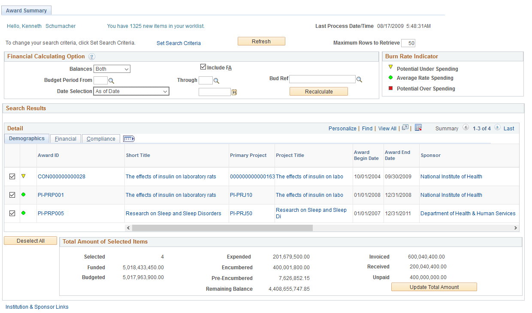Click Average Rate Spending green circle legend

390,78
